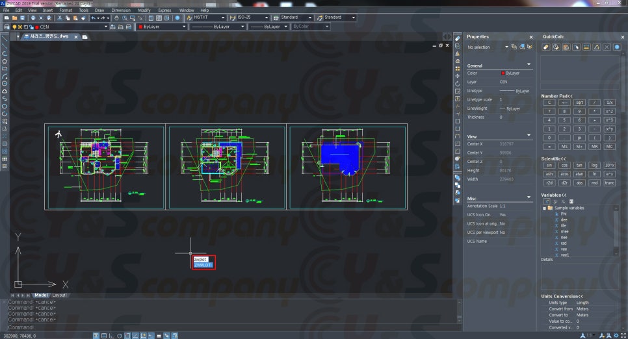This screenshot has height=339, width=628.
Task: Toggle the layer on/off lightbulb for CEN
Action: (x=14, y=27)
